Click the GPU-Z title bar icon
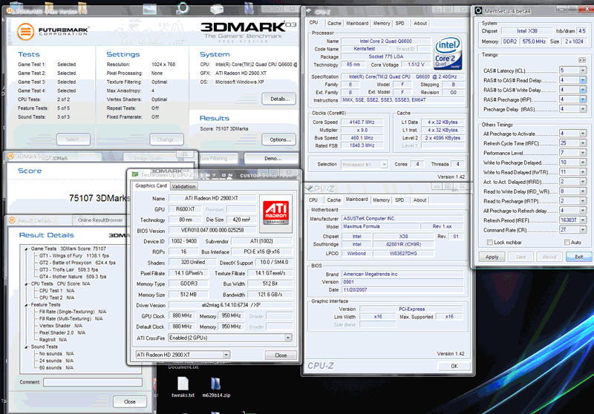Image resolution: width=594 pixels, height=414 pixels. (135, 174)
